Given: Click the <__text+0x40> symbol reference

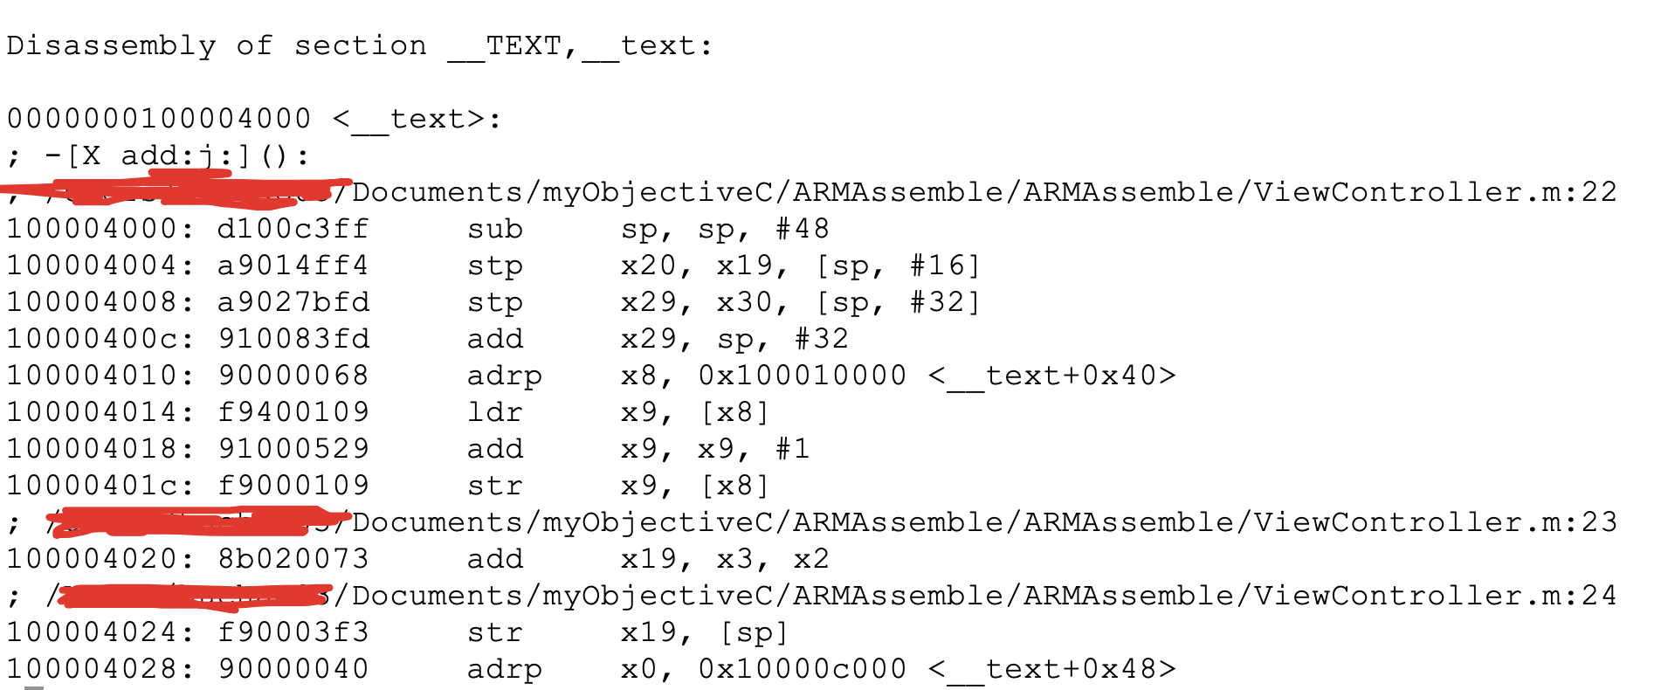Looking at the screenshot, I should pyautogui.click(x=1051, y=376).
